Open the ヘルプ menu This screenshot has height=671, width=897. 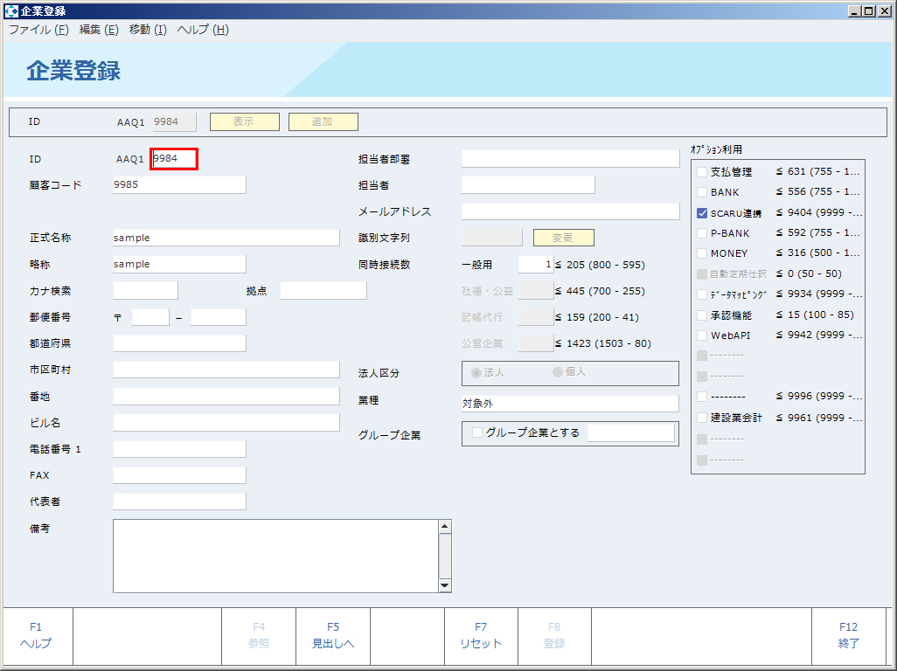point(203,30)
